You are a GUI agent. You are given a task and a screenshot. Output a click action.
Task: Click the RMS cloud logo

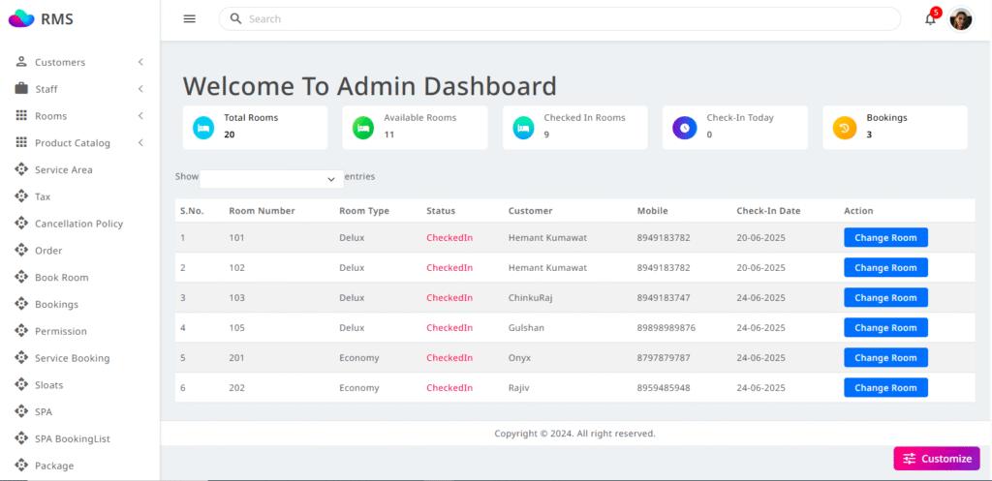click(x=21, y=18)
